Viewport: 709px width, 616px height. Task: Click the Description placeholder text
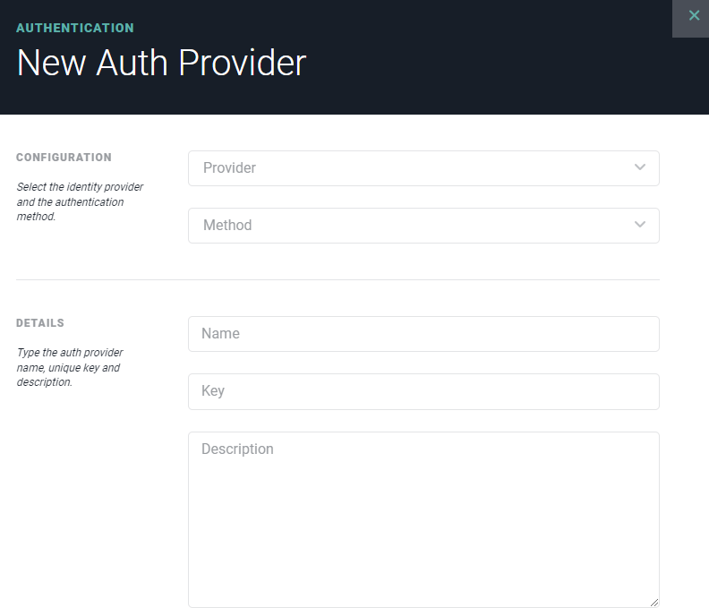pyautogui.click(x=237, y=449)
